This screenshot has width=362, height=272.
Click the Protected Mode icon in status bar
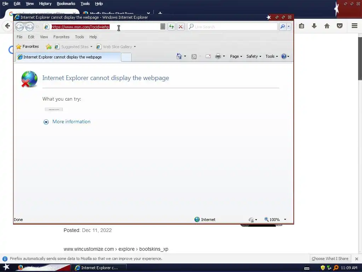coord(251,220)
